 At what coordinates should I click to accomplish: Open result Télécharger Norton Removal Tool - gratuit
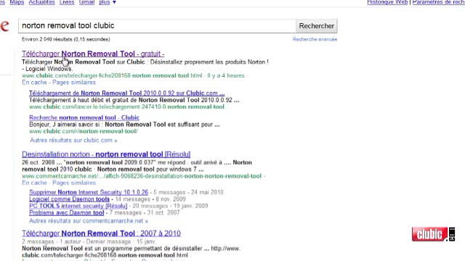tap(93, 54)
